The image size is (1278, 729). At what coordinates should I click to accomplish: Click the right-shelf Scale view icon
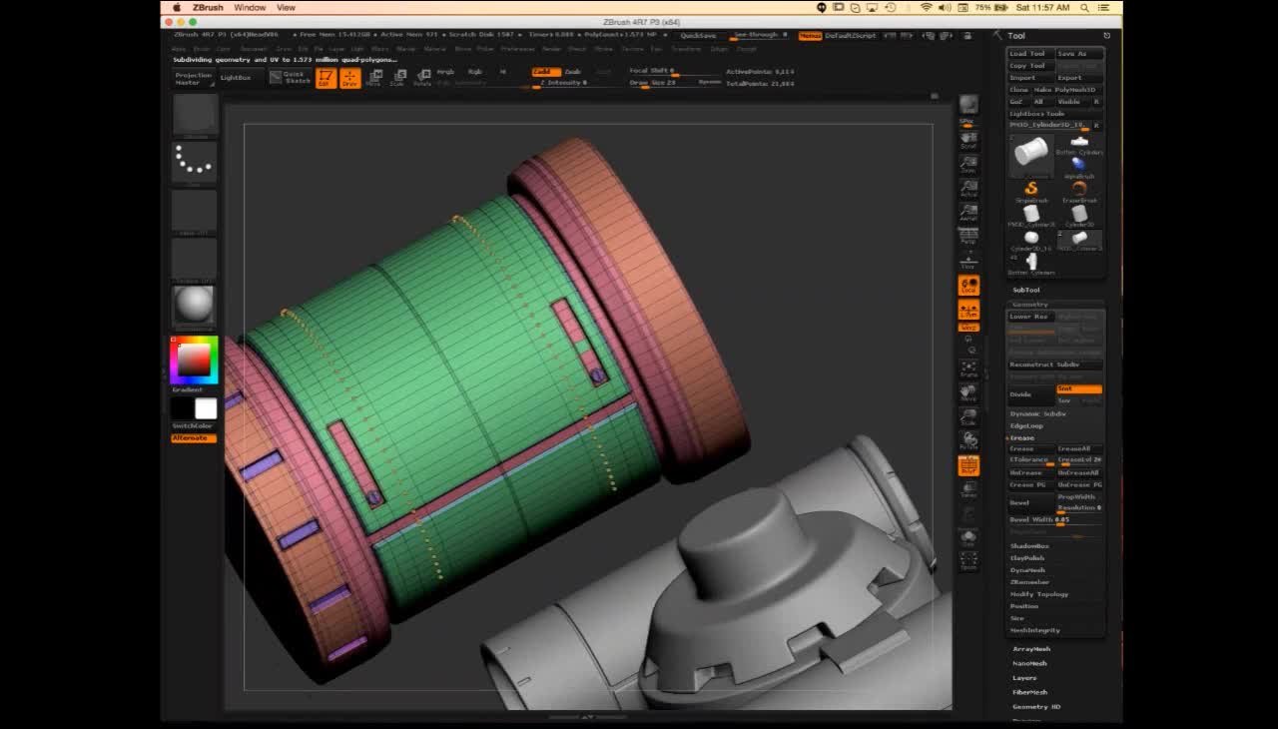(968, 417)
